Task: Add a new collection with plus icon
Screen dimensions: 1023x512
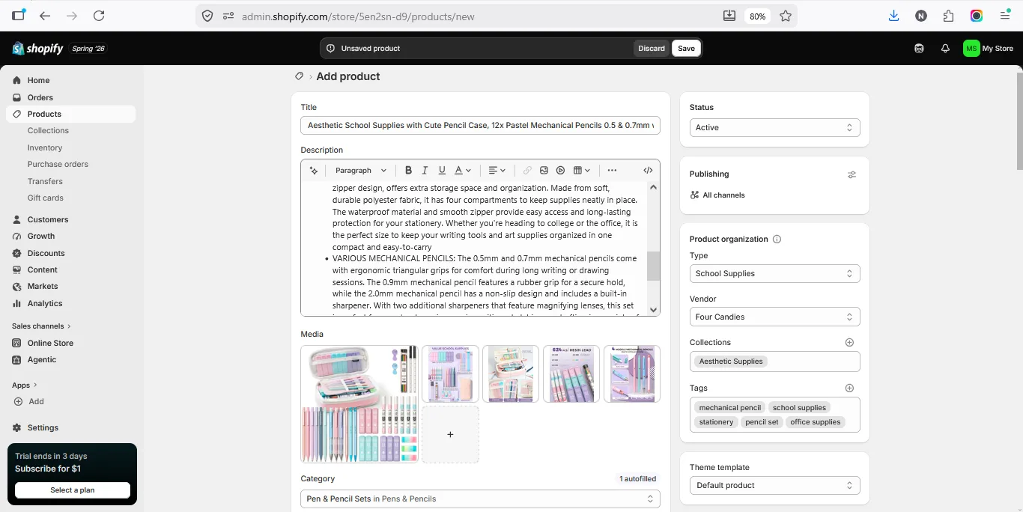Action: point(849,342)
